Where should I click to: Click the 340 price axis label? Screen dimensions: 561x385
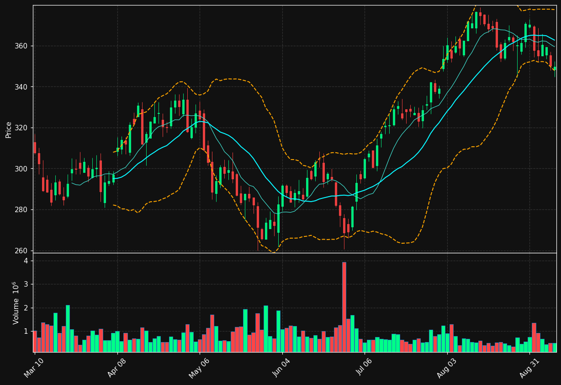[x=21, y=87]
